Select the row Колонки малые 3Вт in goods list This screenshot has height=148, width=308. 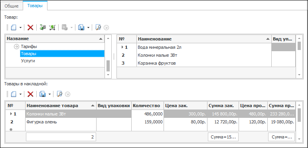tap(206, 55)
